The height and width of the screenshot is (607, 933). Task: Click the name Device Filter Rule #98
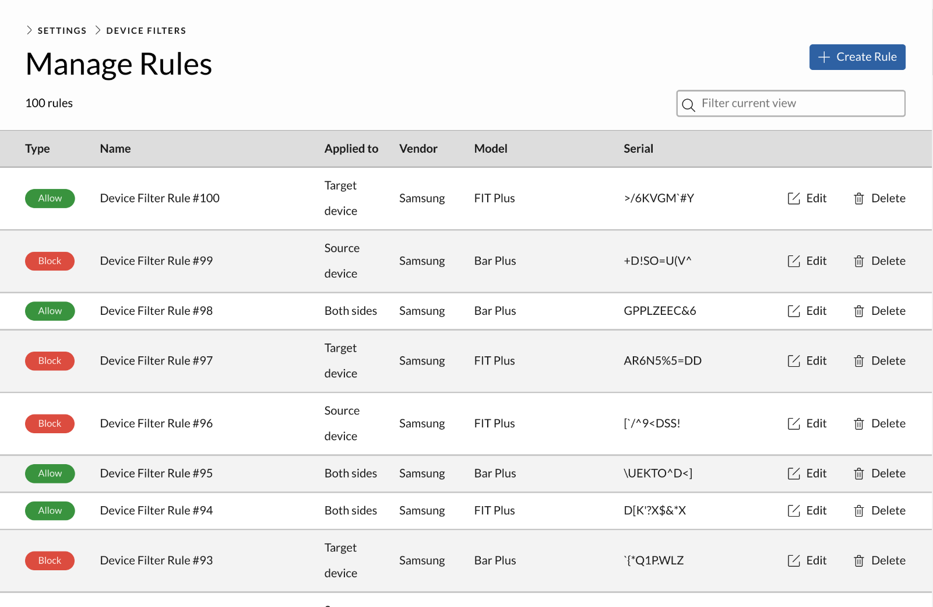point(156,311)
